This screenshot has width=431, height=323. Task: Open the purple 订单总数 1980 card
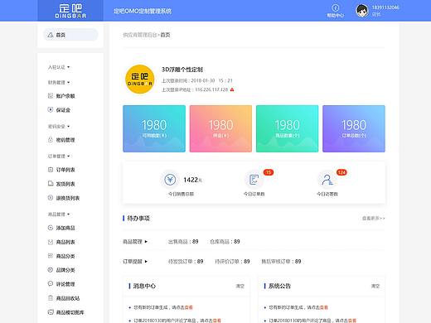(354, 128)
